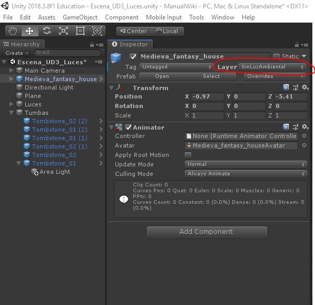Screen dimensions: 315x305
Task: Open Animator component gear settings menu
Action: (305, 126)
